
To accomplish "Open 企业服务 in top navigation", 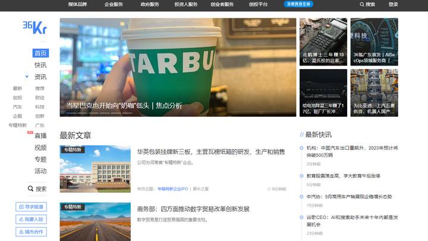I will (114, 4).
